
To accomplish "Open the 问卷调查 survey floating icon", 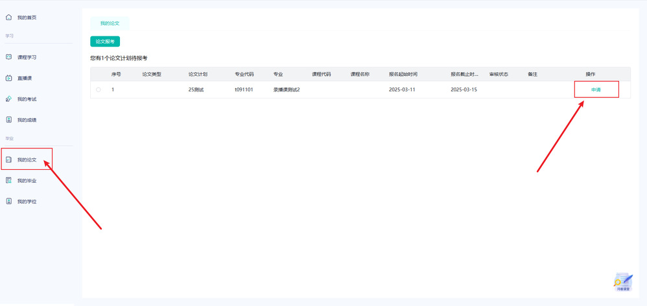I will tap(623, 282).
